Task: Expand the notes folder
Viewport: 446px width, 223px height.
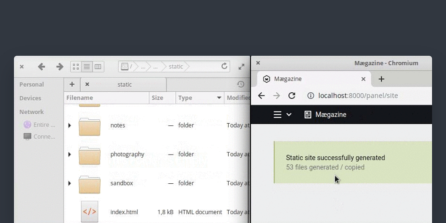Action: 69,125
